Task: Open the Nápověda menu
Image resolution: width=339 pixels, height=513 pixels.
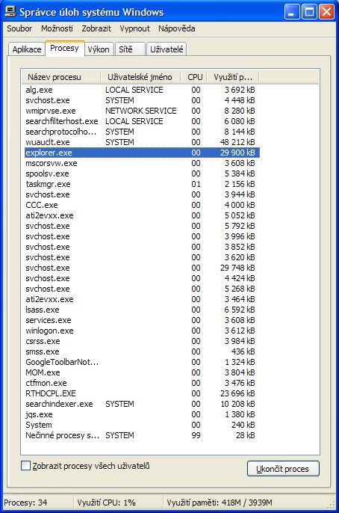Action: point(177,28)
